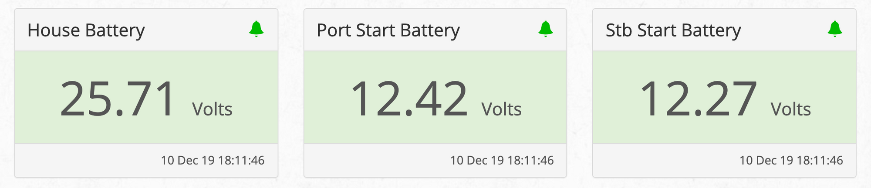Viewport: 871px width, 188px height.
Task: Click the Port Start Battery bell icon
Action: click(545, 29)
